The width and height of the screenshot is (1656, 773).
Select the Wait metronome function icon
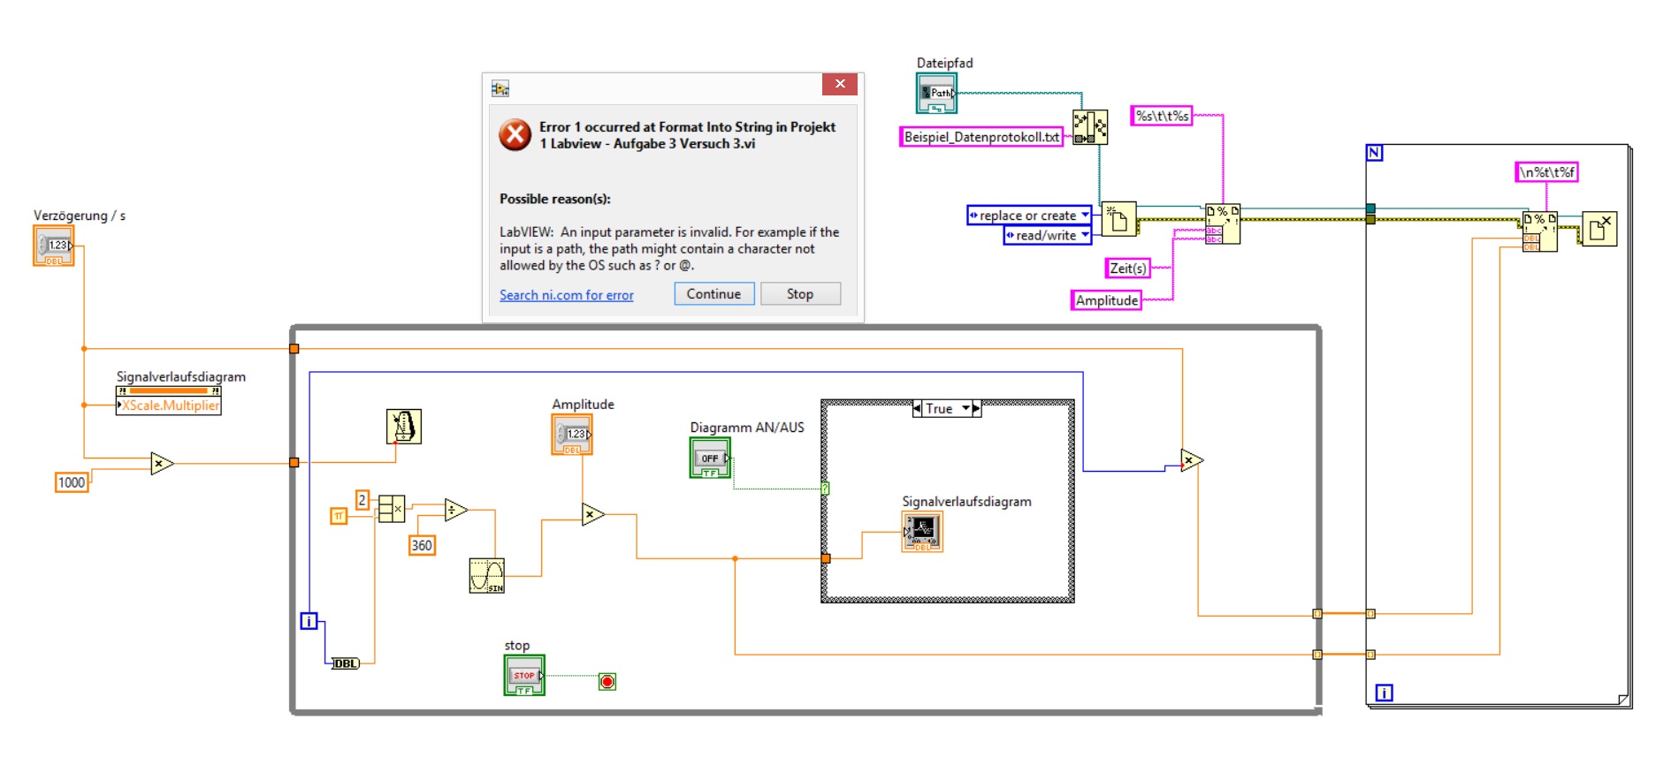pyautogui.click(x=404, y=427)
